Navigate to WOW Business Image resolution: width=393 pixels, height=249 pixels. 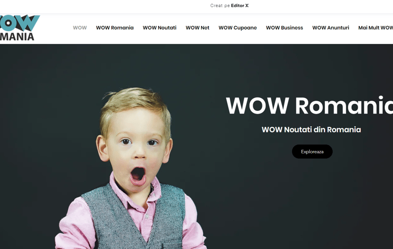click(285, 28)
